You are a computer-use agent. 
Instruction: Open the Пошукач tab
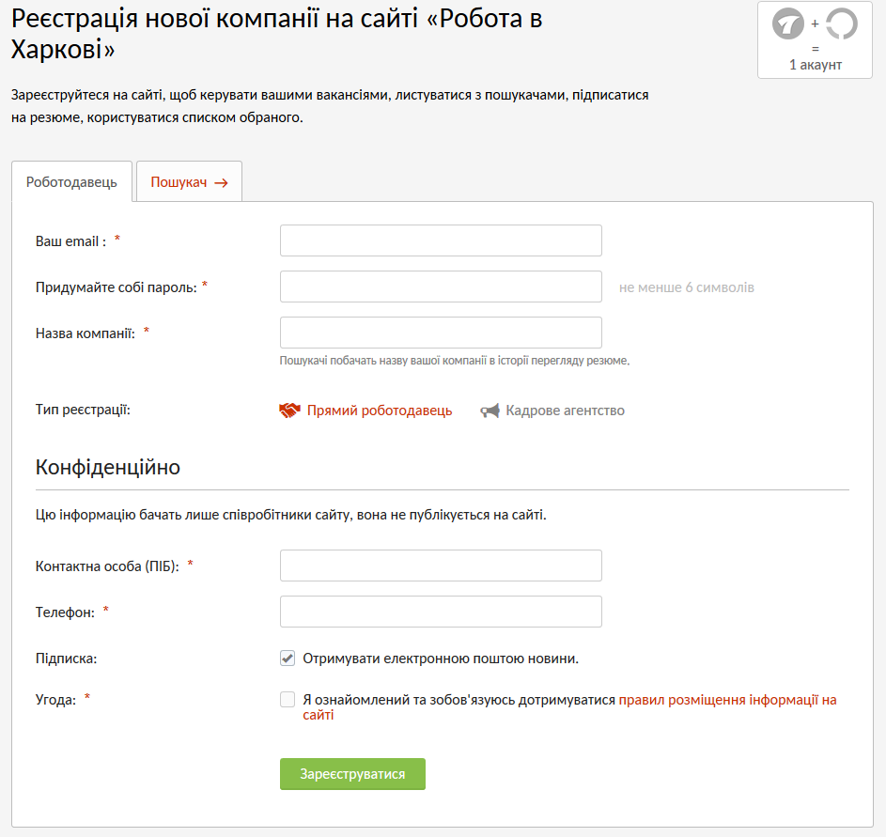[179, 182]
